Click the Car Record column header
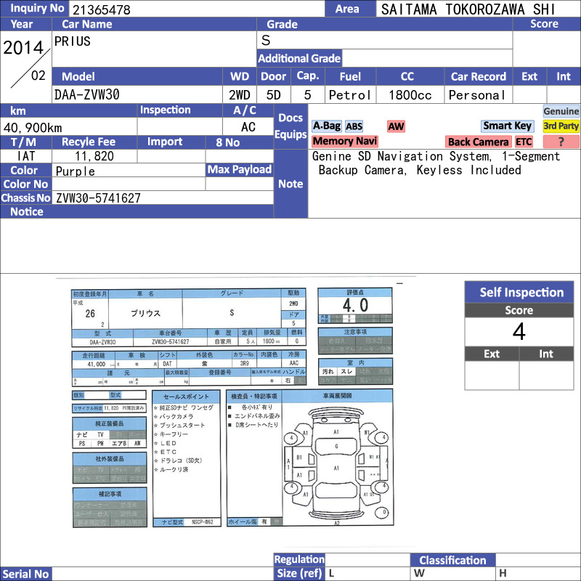The width and height of the screenshot is (581, 581). 479,77
